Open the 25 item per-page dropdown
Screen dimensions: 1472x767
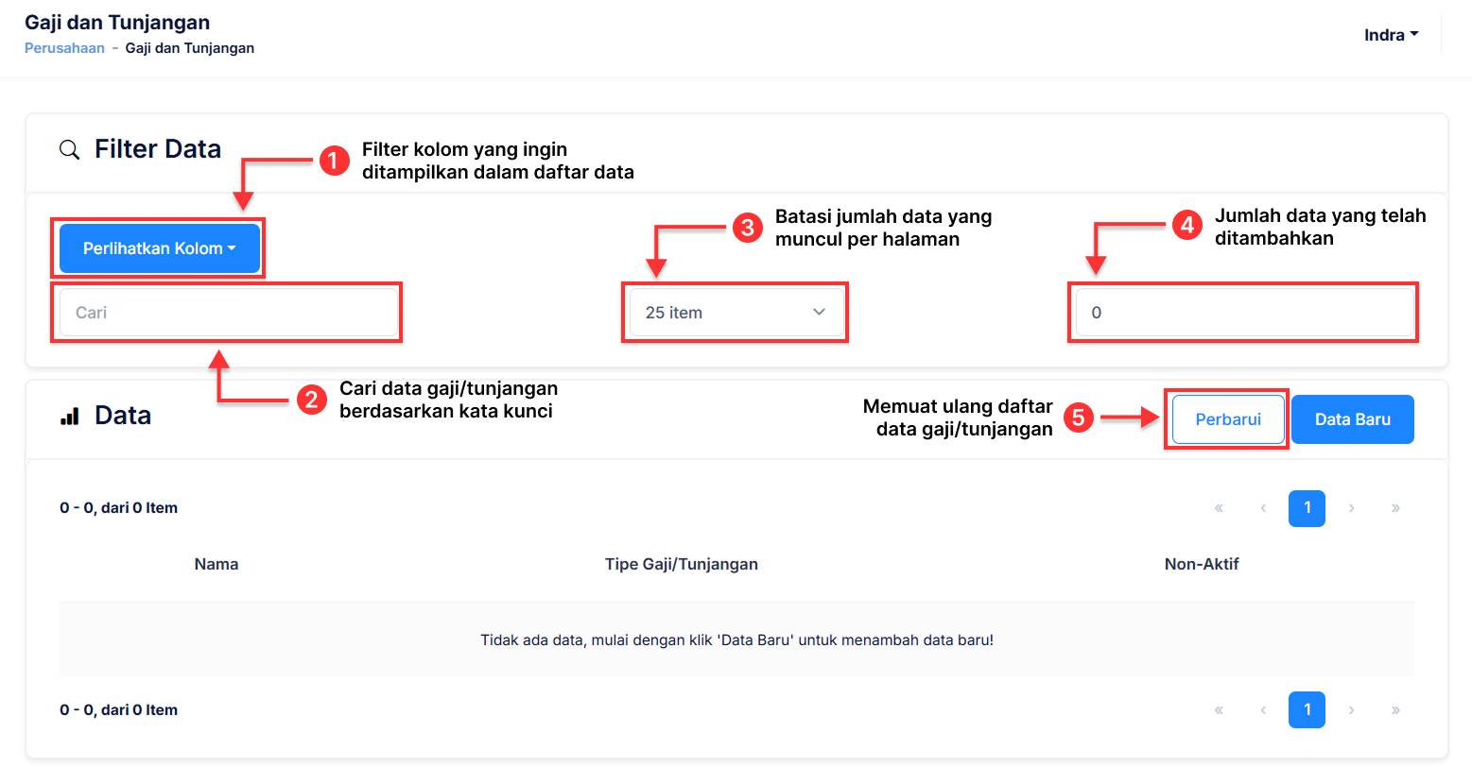coord(735,312)
